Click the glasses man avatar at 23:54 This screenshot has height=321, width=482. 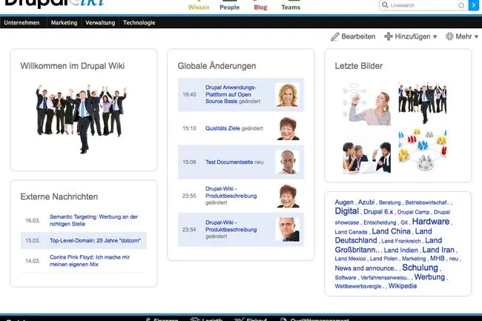(x=287, y=230)
